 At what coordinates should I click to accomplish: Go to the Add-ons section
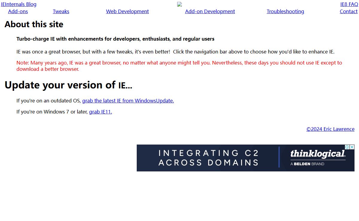pyautogui.click(x=18, y=11)
